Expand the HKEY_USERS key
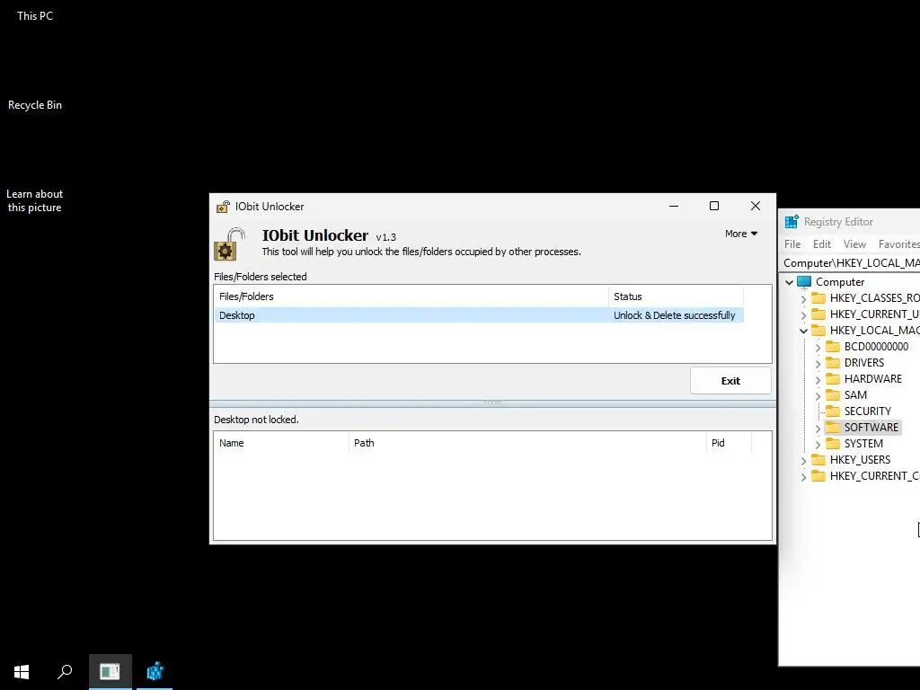The width and height of the screenshot is (920, 690). point(803,461)
